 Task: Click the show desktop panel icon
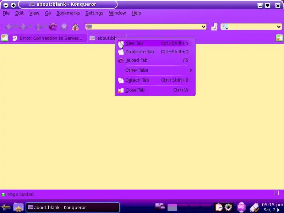click(160, 207)
